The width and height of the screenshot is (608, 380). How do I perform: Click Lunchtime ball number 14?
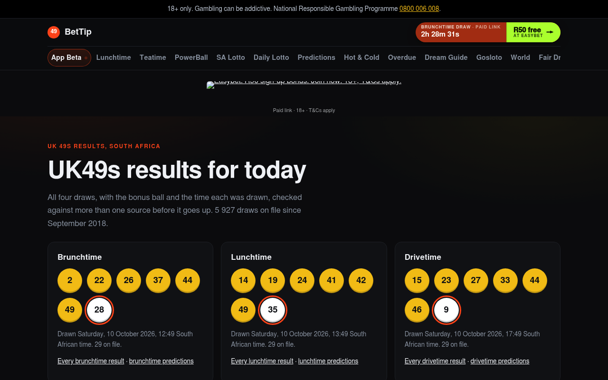click(x=243, y=280)
